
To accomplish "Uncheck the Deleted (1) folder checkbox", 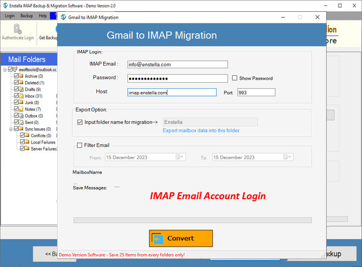I will click(16, 83).
